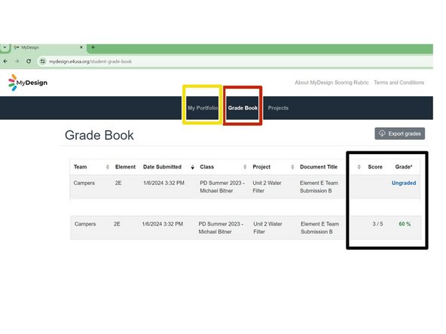Click Project column header label
The height and width of the screenshot is (334, 446).
[261, 167]
